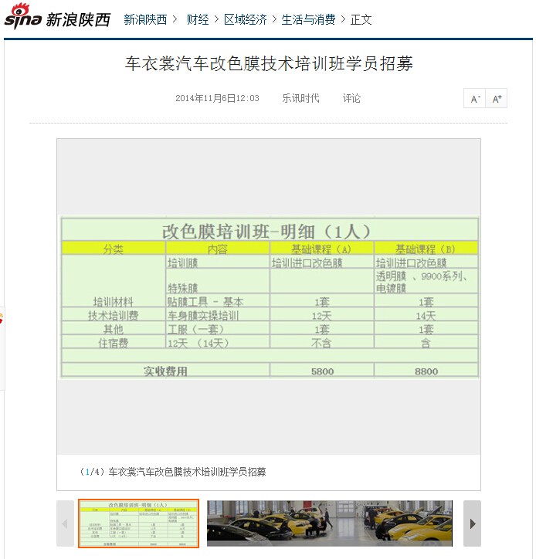Click the 正文 breadcrumb text

pyautogui.click(x=361, y=19)
